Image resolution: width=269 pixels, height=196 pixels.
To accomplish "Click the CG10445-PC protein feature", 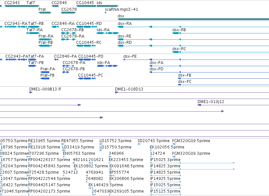I will [x=87, y=78].
